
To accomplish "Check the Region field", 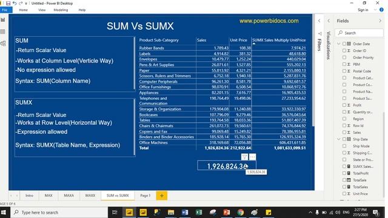I will coord(344,119).
